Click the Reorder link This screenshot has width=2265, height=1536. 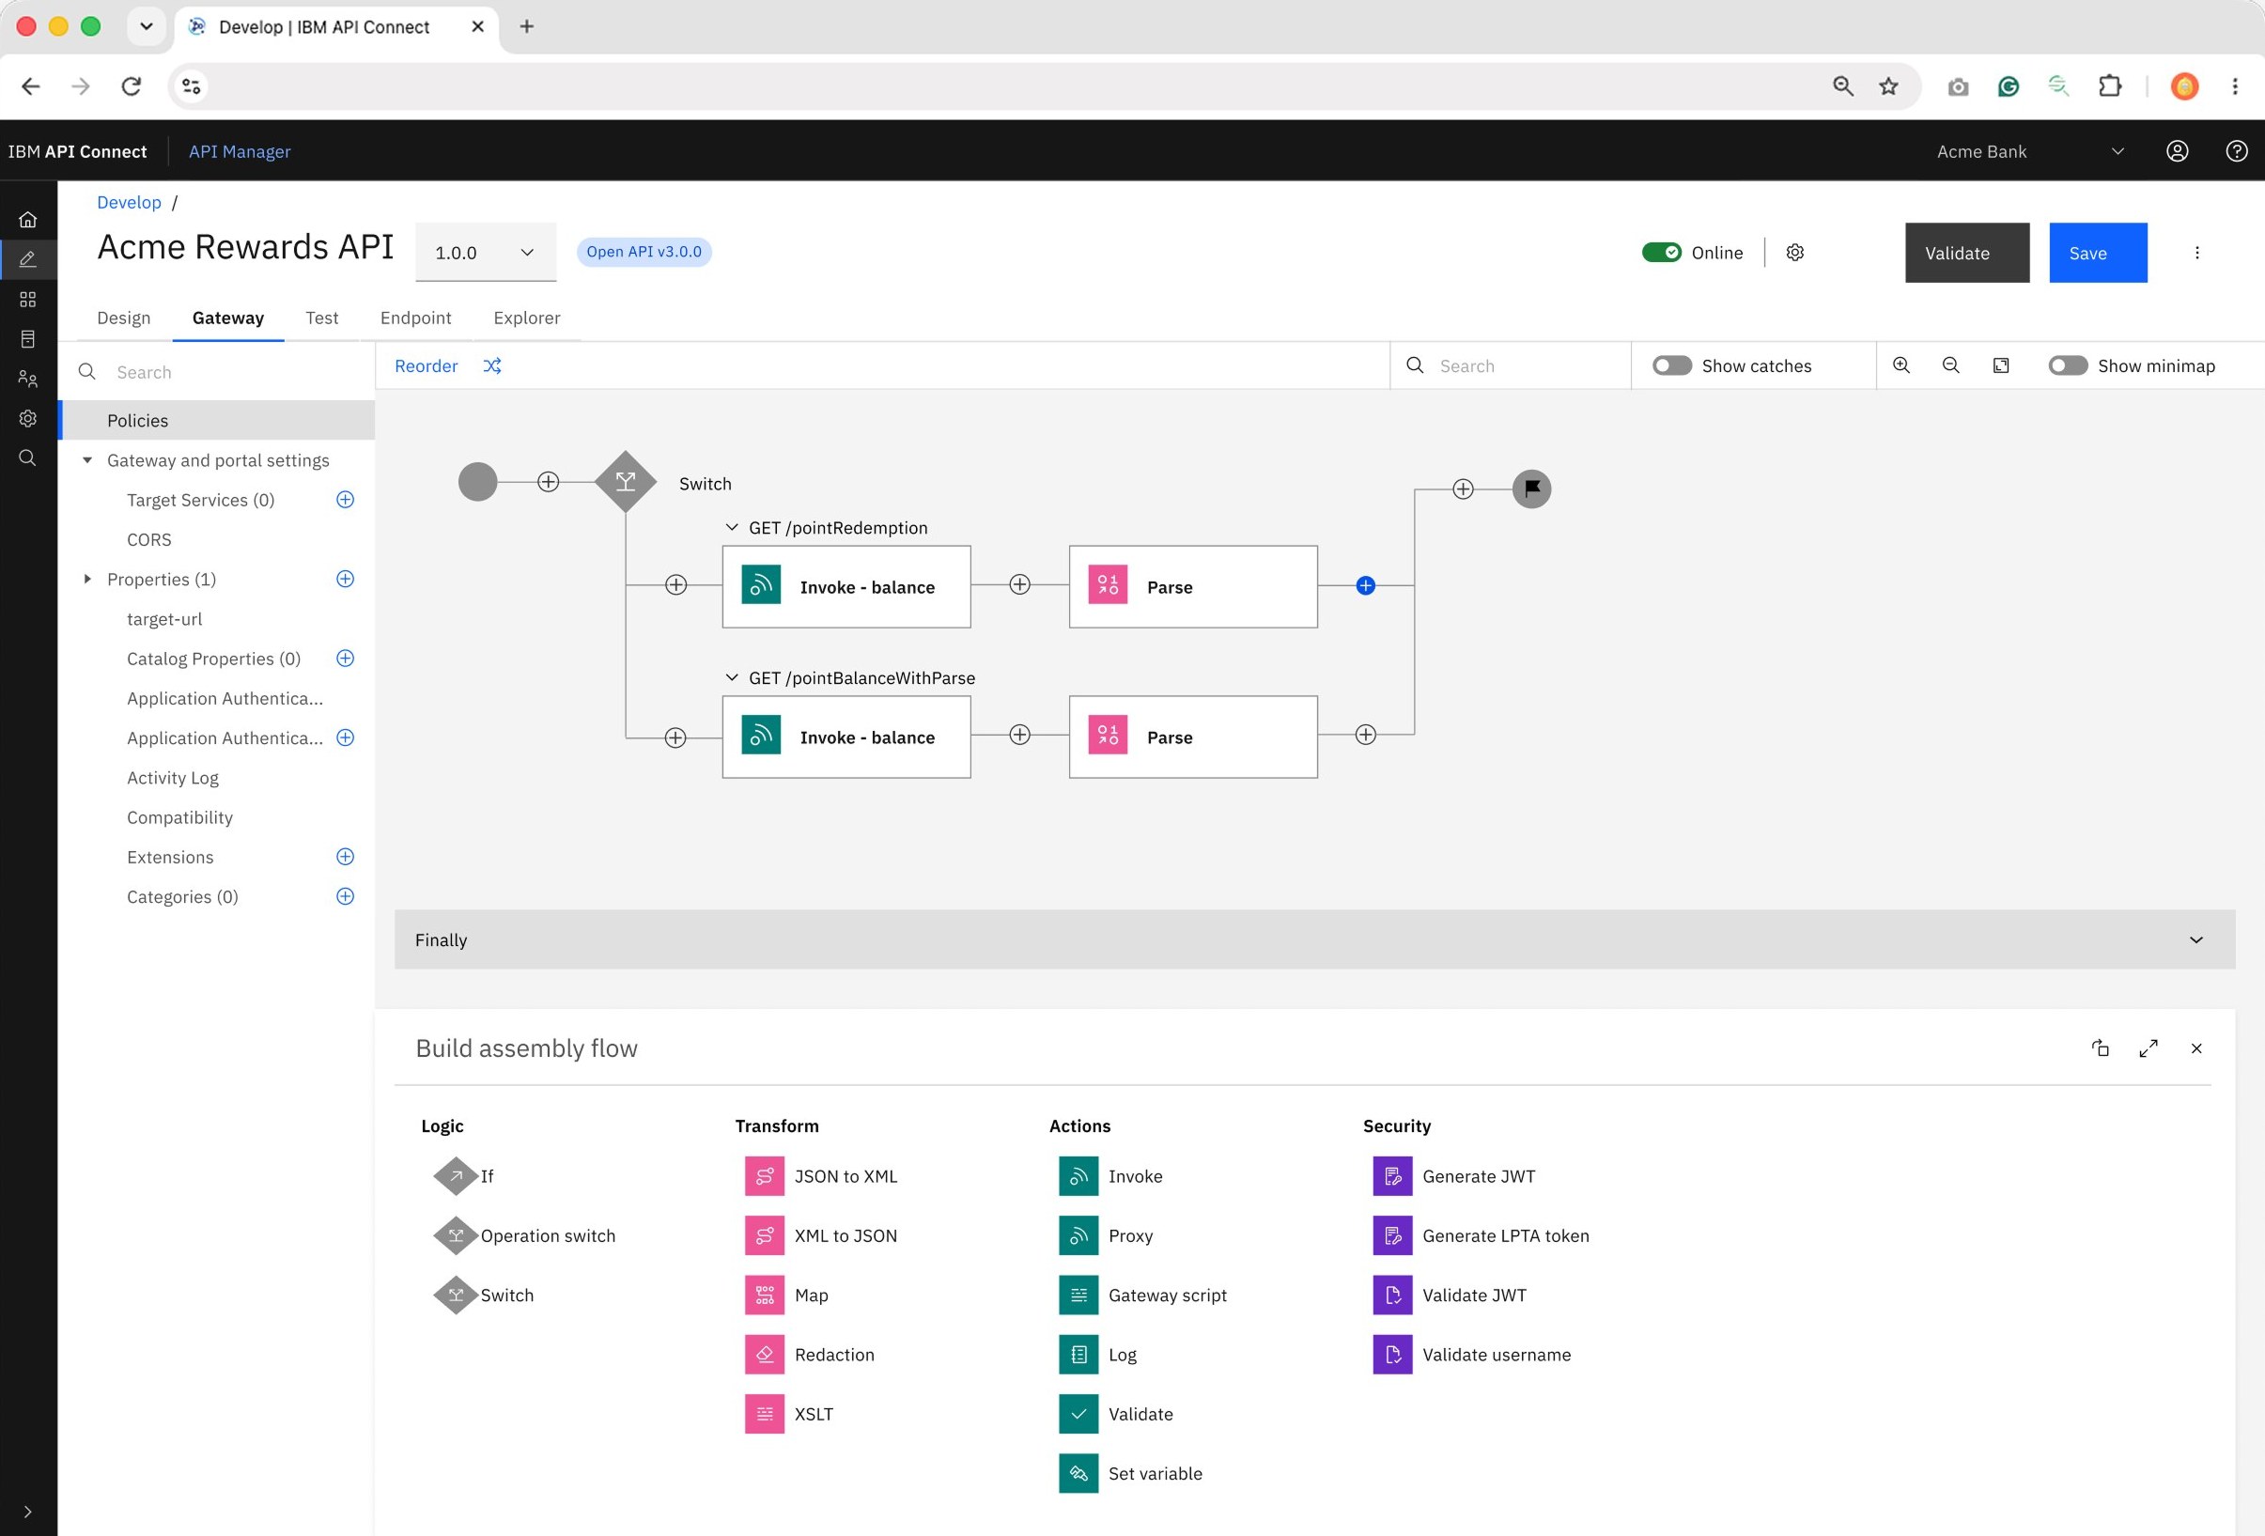[426, 365]
